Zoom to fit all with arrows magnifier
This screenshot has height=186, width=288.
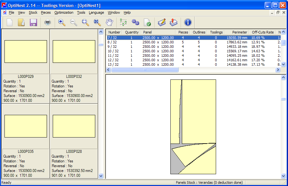click(97, 23)
